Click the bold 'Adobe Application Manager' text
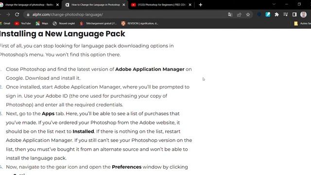Viewport: 311px width, 175px height. pos(150,69)
